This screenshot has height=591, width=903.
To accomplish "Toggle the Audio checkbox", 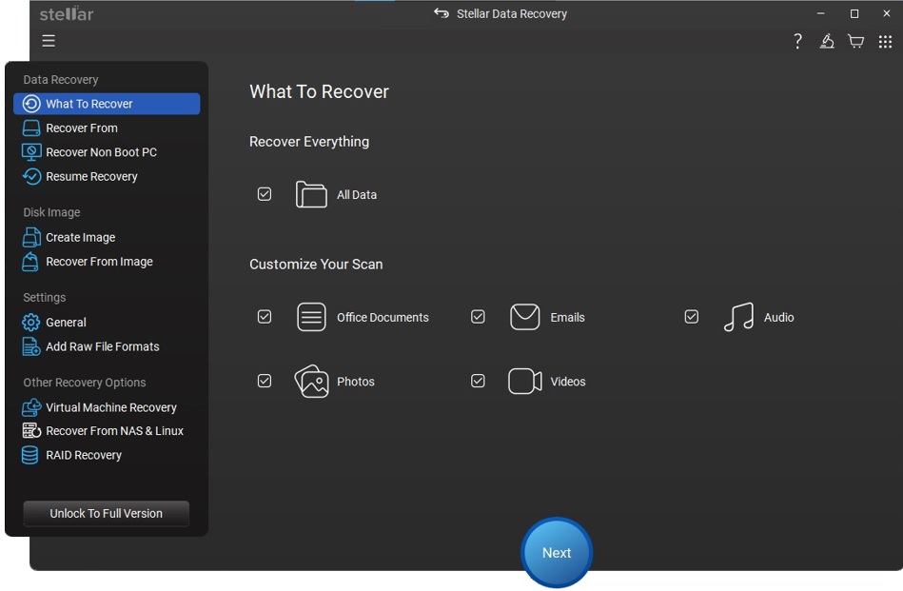I will coord(692,317).
